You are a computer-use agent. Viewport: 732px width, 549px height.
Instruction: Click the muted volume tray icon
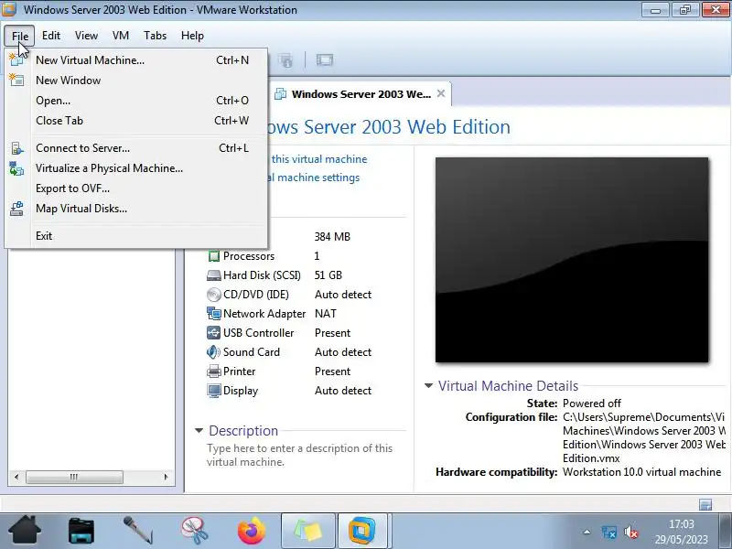tap(631, 533)
